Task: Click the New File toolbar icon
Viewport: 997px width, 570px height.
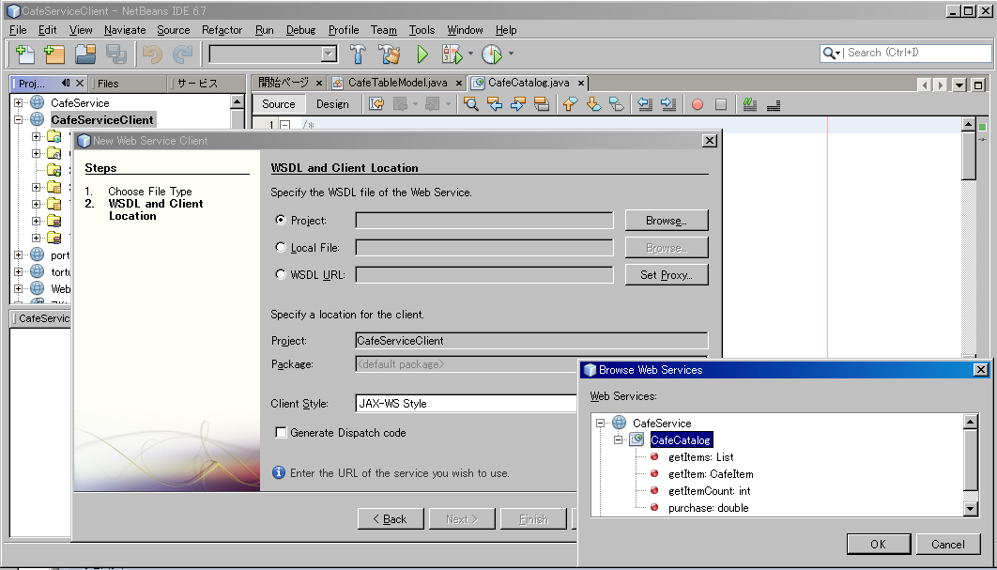Action: pos(24,54)
